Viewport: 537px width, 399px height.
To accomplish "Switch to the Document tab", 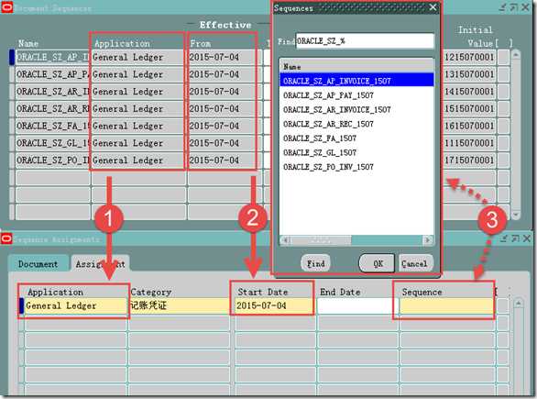I will coord(38,264).
